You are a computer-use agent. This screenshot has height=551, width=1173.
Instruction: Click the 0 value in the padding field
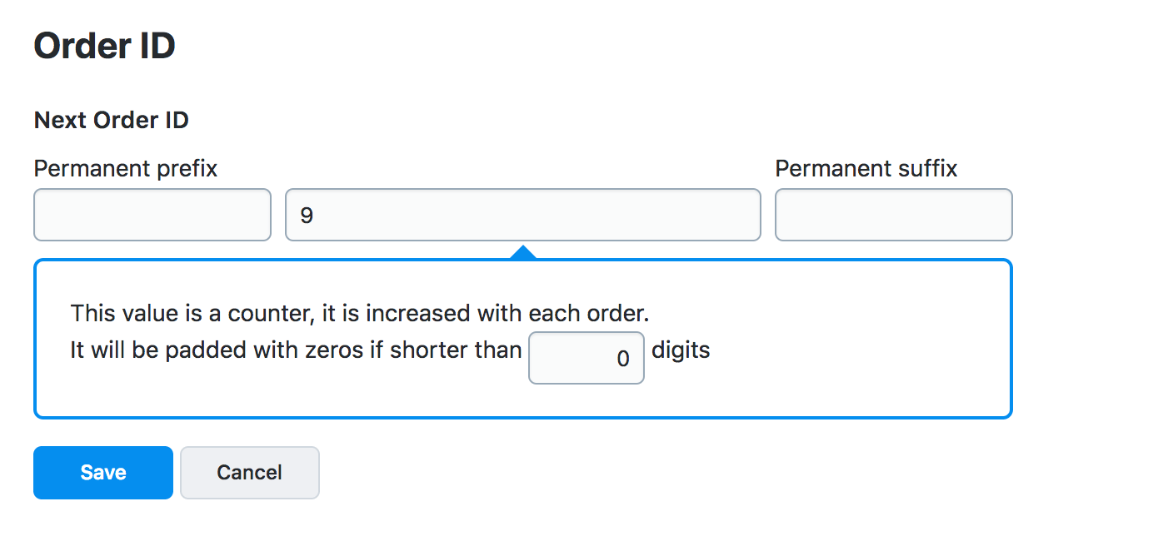(622, 360)
